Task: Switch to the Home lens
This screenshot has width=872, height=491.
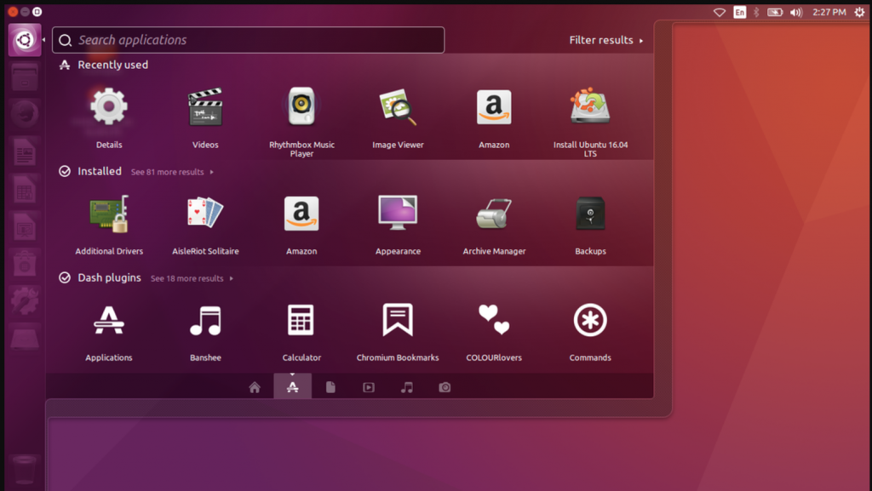Action: [254, 387]
